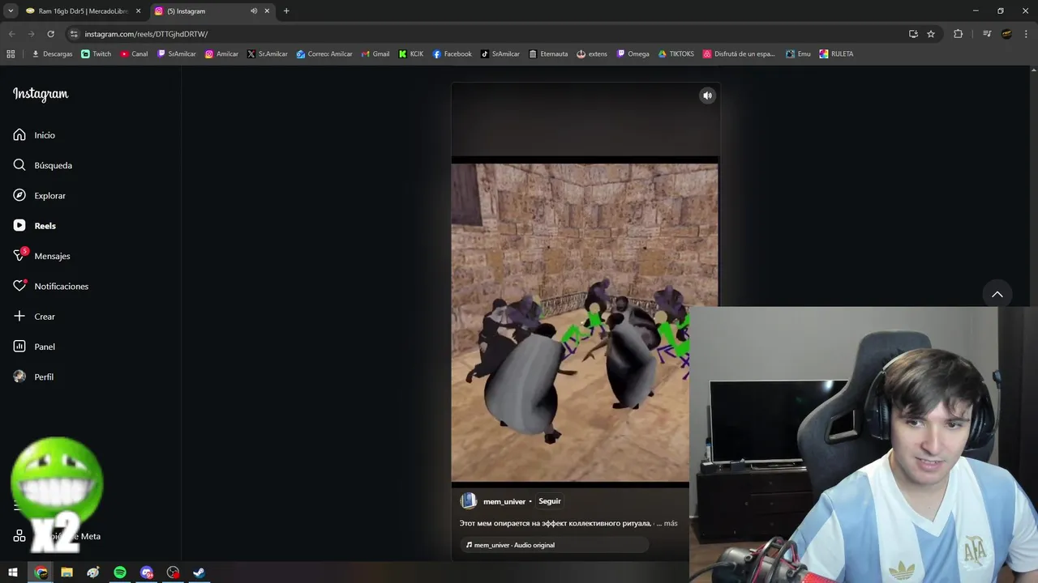Image resolution: width=1038 pixels, height=583 pixels.
Task: Switch to the MercadoLibre Ram 16gb tab
Action: click(84, 11)
